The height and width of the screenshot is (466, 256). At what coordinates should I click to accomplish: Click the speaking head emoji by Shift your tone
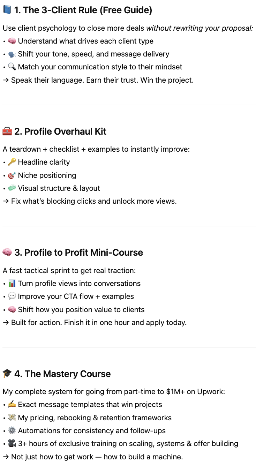click(12, 54)
